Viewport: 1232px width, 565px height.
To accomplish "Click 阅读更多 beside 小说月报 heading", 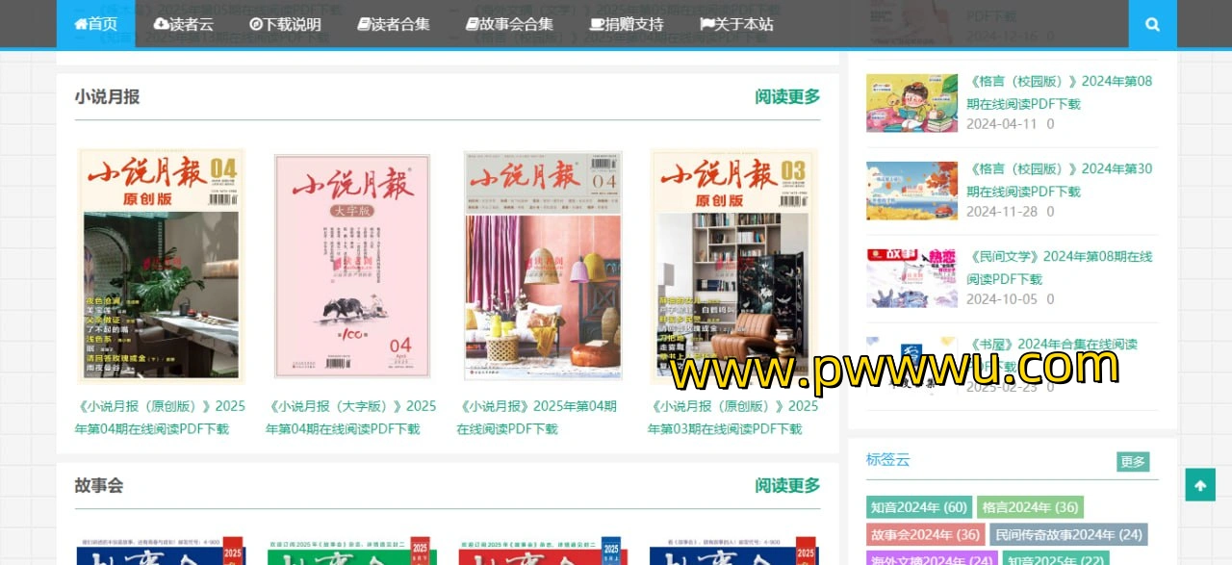I will 787,96.
